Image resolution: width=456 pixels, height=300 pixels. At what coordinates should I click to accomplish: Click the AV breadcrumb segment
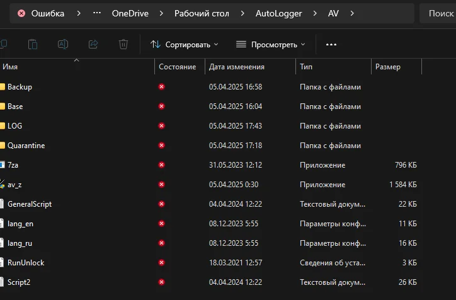333,13
